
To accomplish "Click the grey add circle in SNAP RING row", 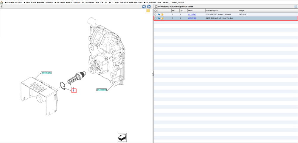I will point(155,18).
